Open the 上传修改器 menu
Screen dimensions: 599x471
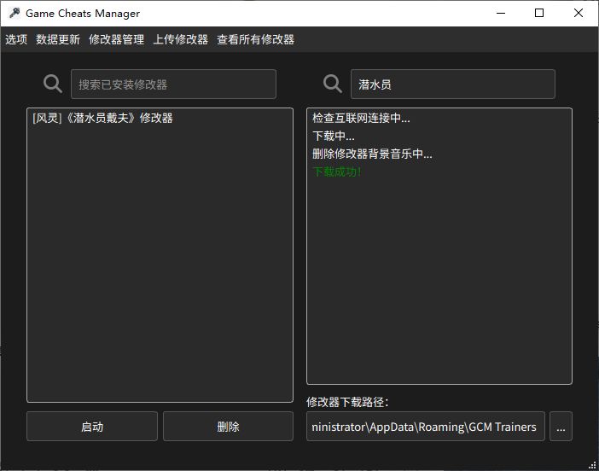[x=180, y=39]
